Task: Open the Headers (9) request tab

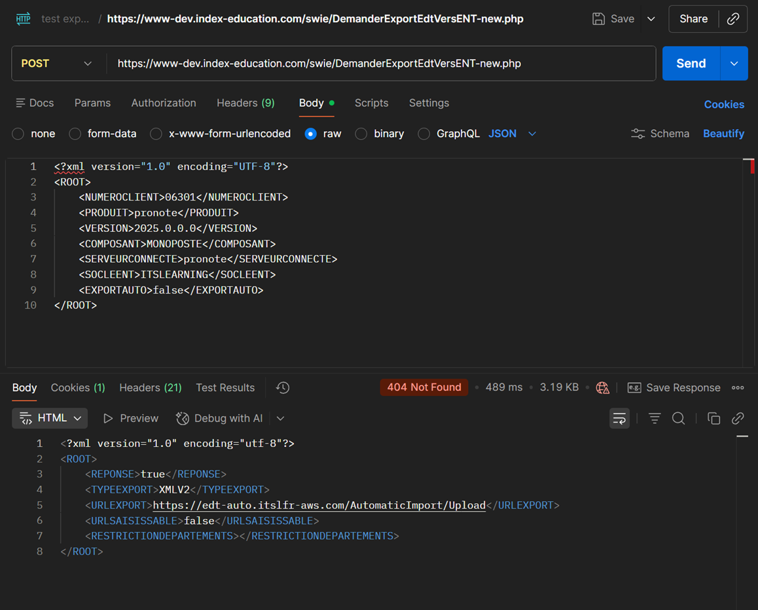Action: (245, 103)
